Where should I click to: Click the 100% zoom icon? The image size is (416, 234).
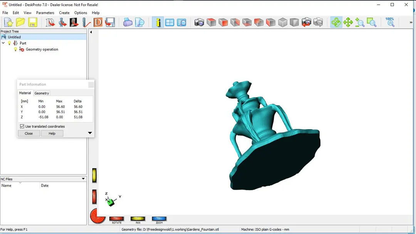coord(390,22)
